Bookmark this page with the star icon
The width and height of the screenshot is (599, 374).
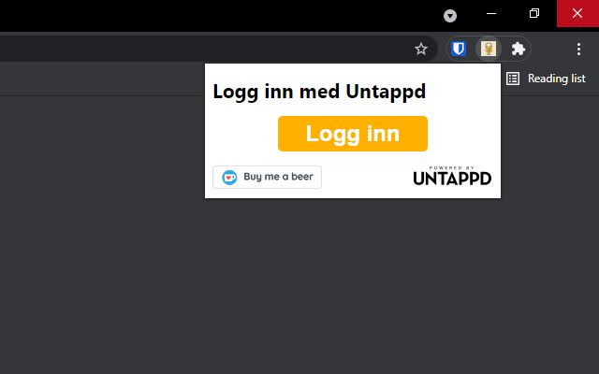tap(421, 49)
